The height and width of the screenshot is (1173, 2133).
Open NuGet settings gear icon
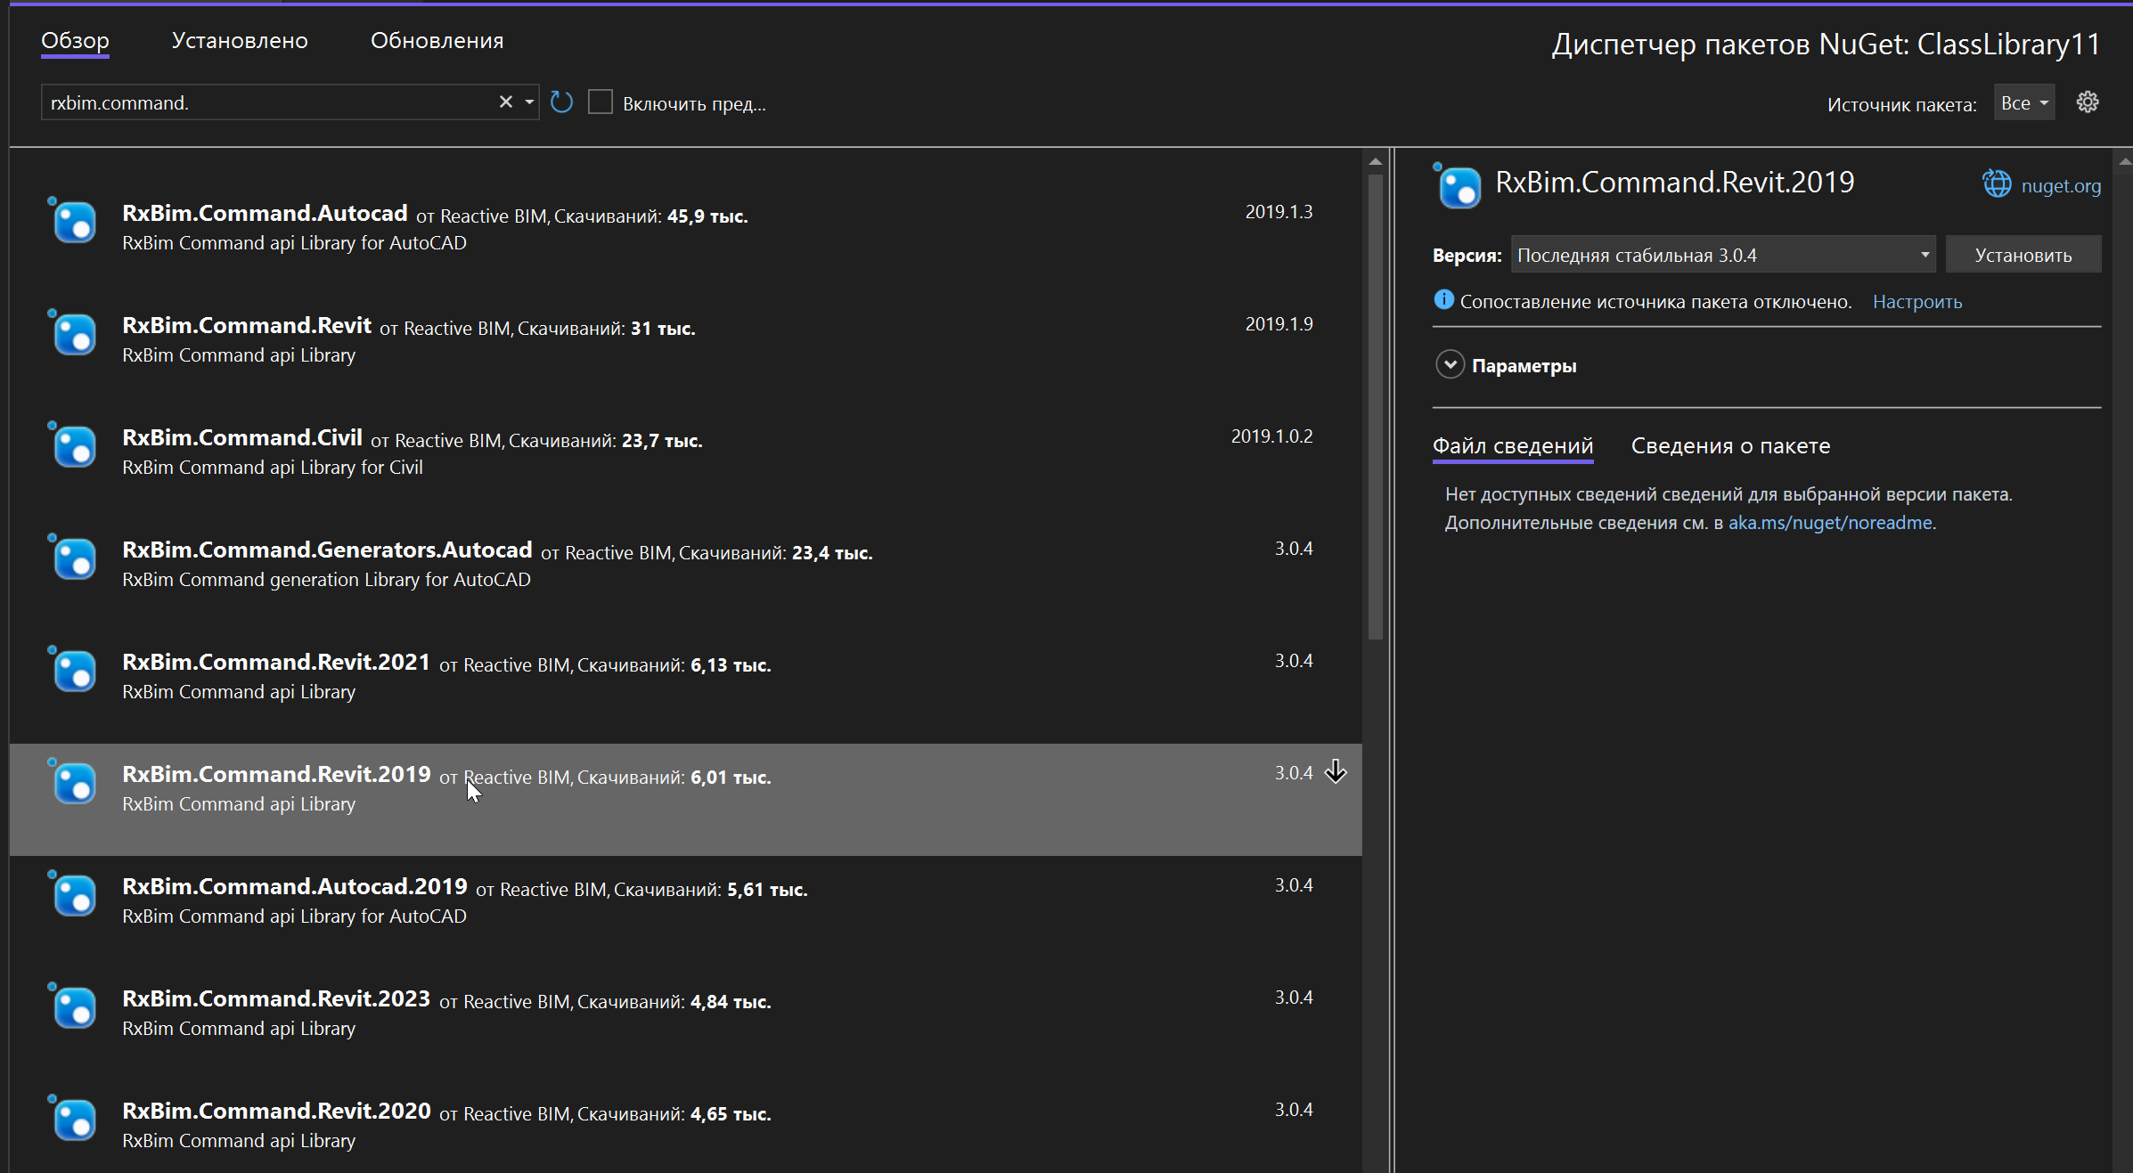(x=2088, y=102)
